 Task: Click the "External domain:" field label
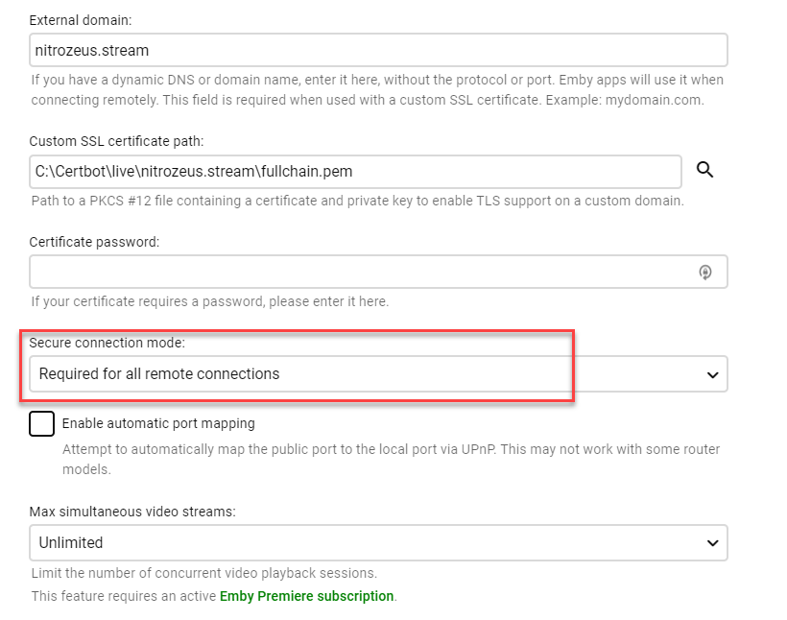coord(83,19)
